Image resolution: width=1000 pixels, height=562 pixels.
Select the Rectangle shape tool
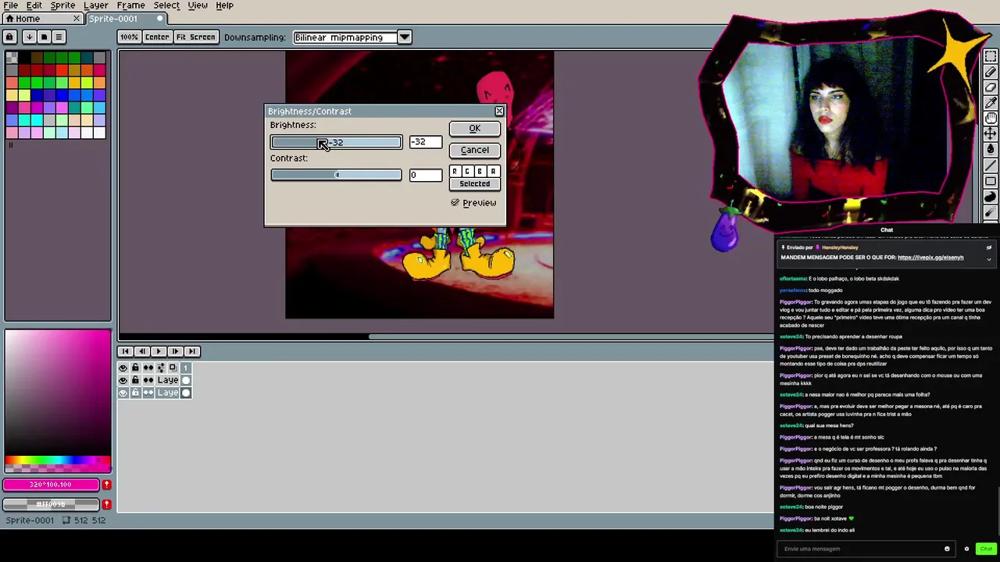click(x=991, y=181)
